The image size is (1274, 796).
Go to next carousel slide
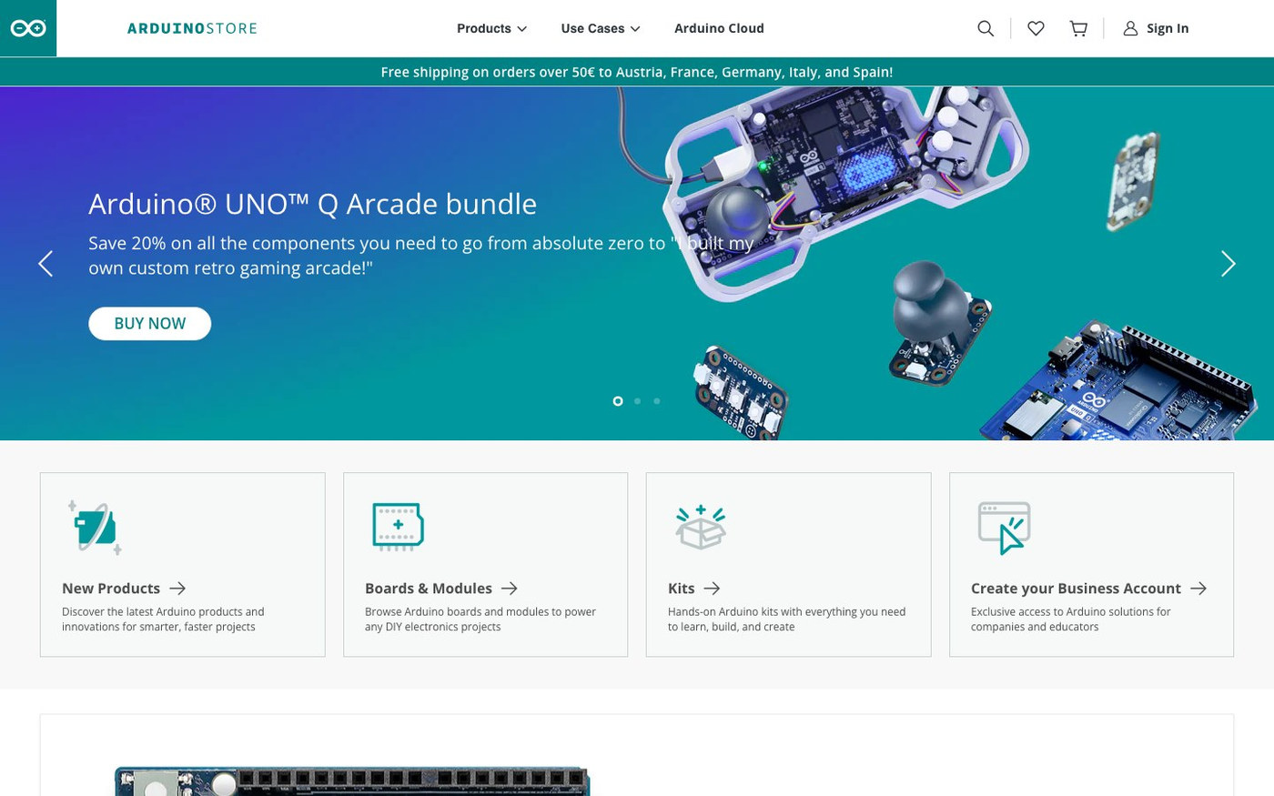tap(1228, 264)
